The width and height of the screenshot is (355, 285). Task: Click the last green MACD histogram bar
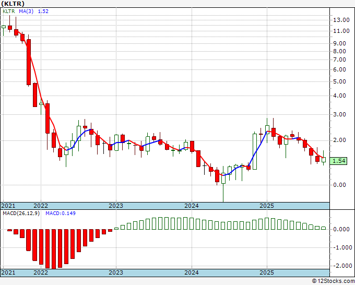tap(324, 228)
